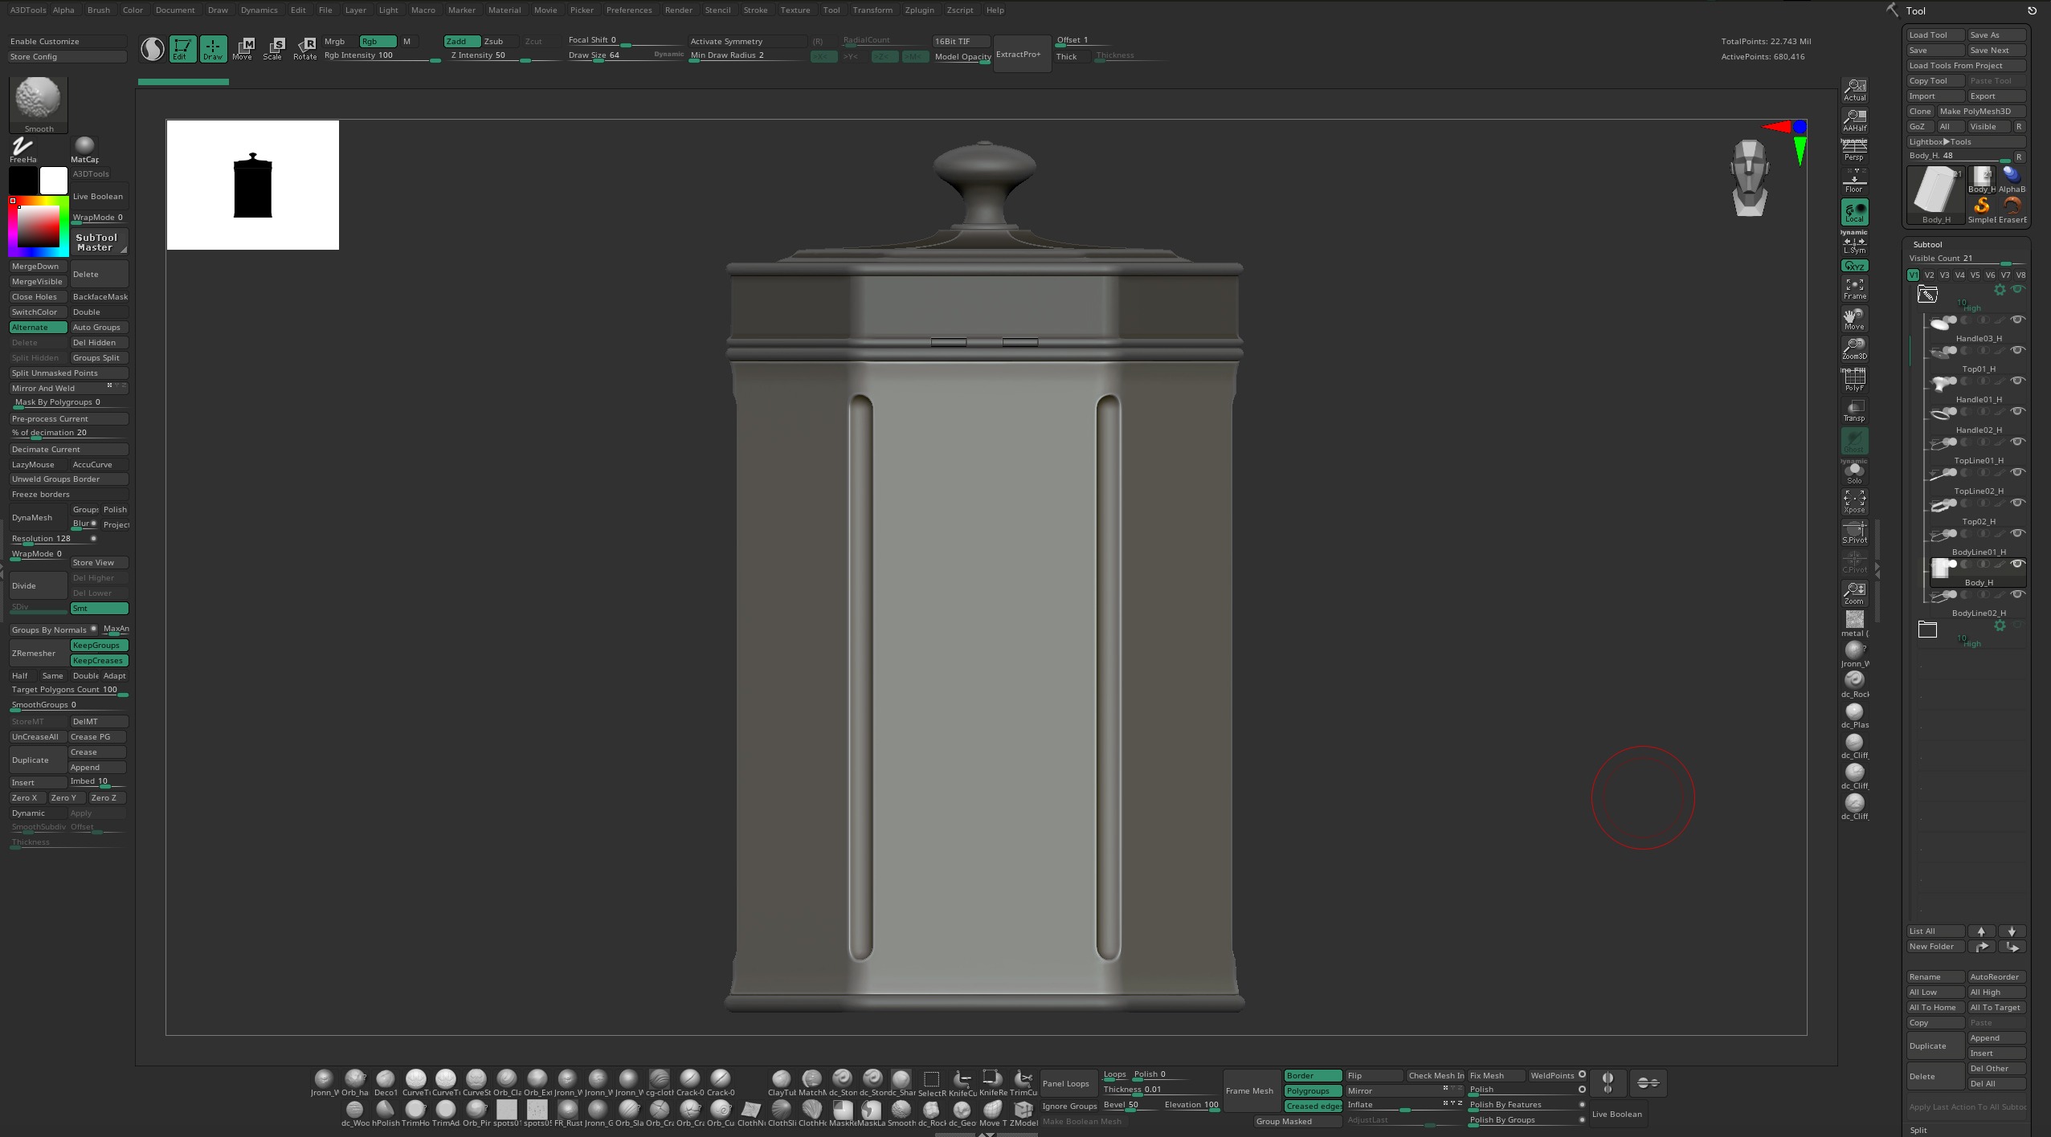
Task: Expand the bottom empty subtool folder
Action: (1927, 629)
